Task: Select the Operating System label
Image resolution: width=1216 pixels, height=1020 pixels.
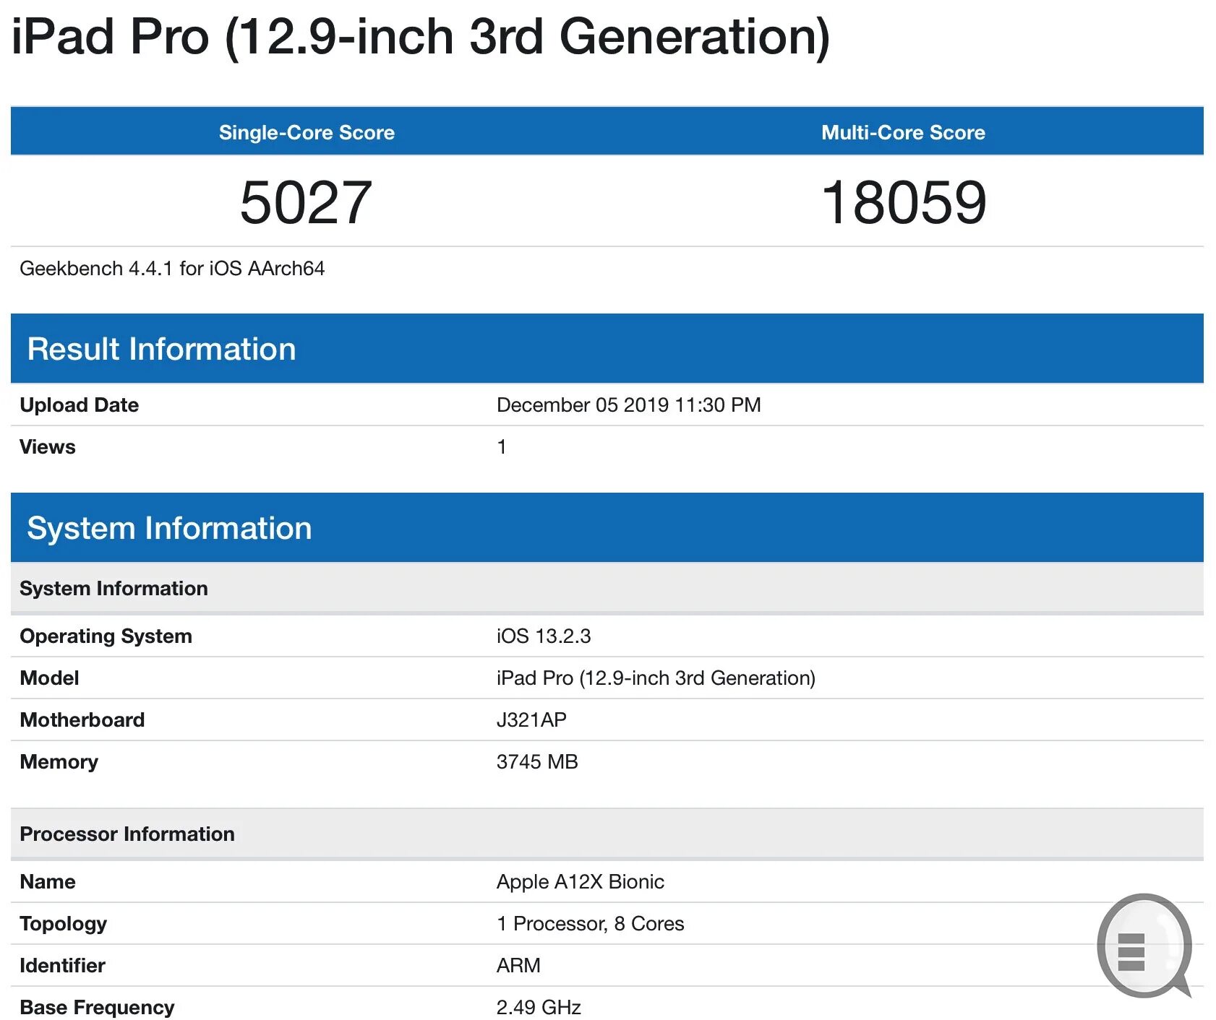Action: 106,636
